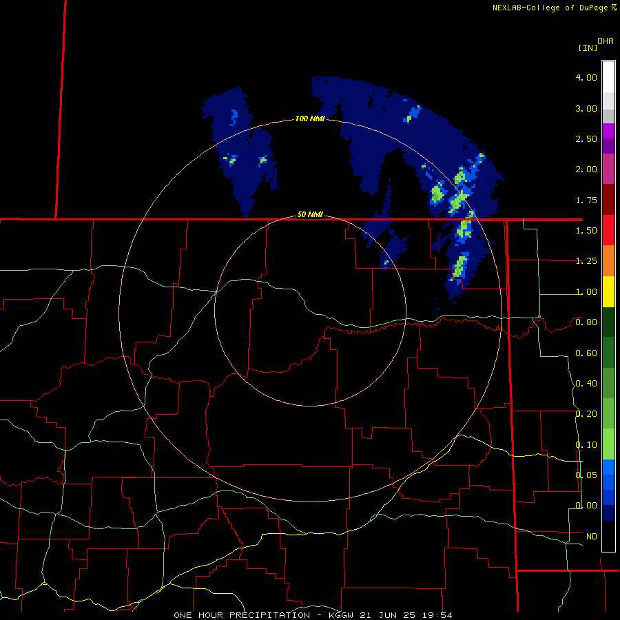The width and height of the screenshot is (620, 620).
Task: Click the 100 NMI range ring label
Action: point(310,118)
